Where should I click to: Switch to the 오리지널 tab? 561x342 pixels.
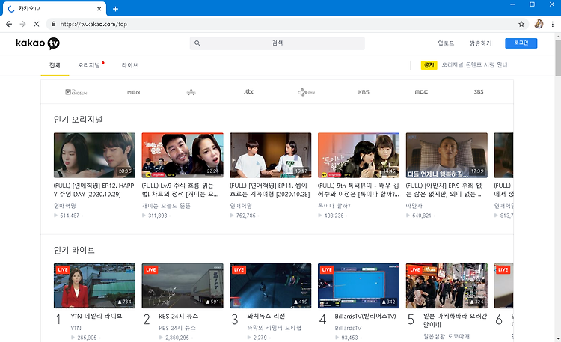pyautogui.click(x=89, y=65)
